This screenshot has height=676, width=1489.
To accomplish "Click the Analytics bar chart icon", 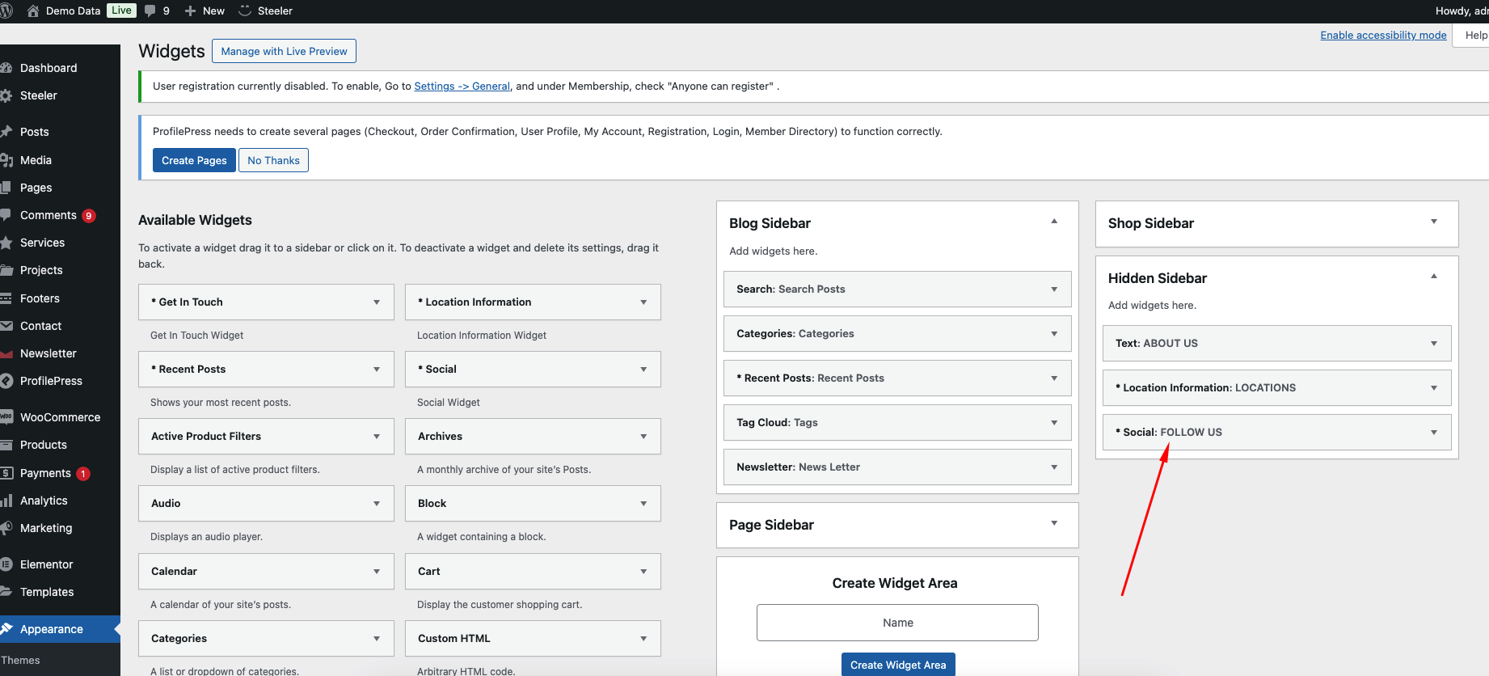I will click(x=6, y=501).
